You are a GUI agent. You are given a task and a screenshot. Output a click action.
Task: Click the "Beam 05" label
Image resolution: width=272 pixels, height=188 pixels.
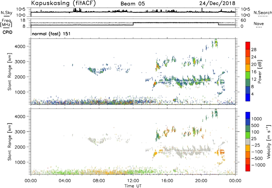coord(133,4)
